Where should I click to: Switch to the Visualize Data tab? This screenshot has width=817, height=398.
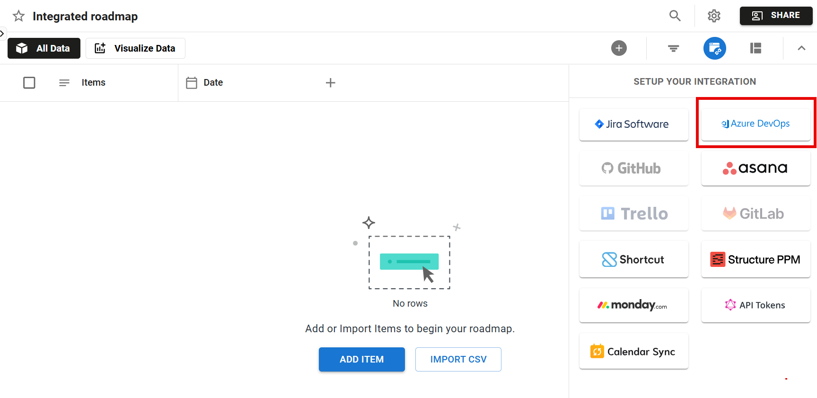click(135, 48)
